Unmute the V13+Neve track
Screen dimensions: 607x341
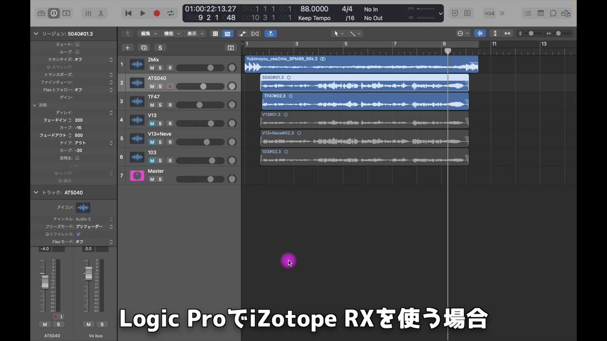(152, 142)
